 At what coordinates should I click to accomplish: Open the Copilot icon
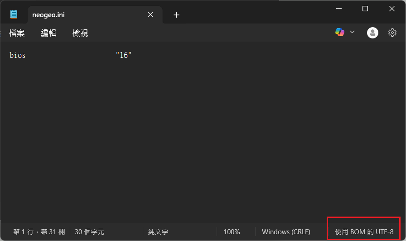click(340, 32)
